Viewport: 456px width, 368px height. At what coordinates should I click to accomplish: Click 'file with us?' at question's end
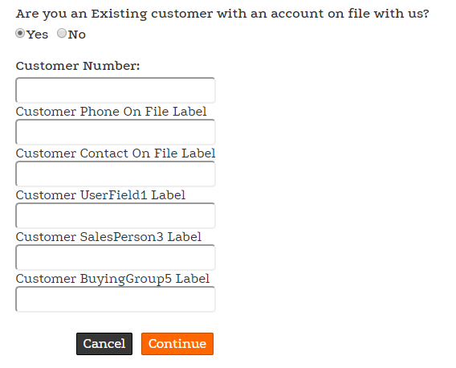[389, 14]
